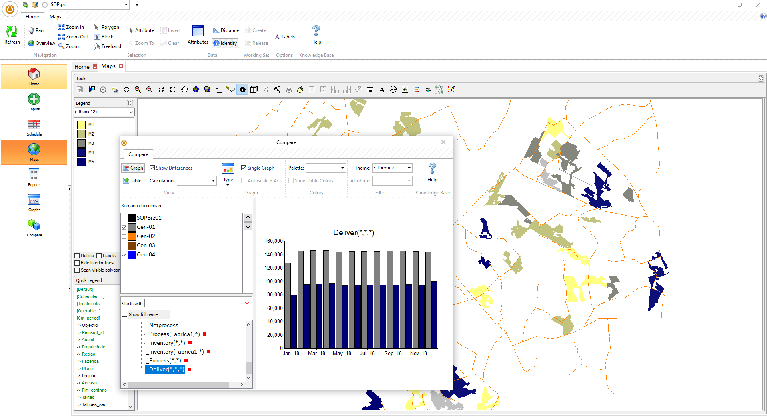Click the Table button in the Compare dialog

132,180
